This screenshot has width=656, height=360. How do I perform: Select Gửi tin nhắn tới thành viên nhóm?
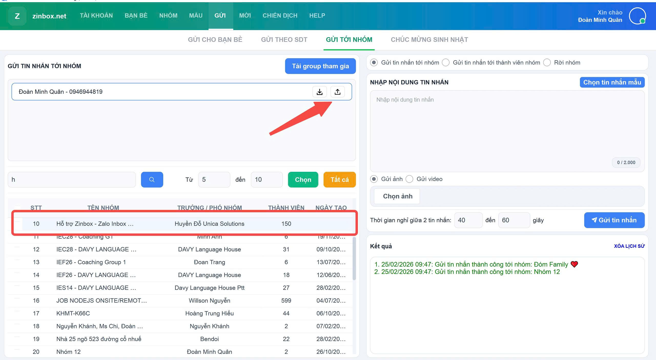tap(446, 63)
